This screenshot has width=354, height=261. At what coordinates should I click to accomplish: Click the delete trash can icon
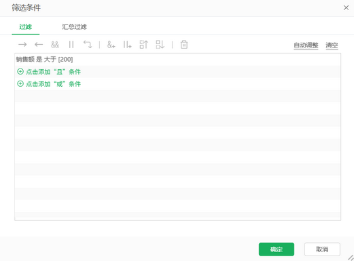(184, 45)
